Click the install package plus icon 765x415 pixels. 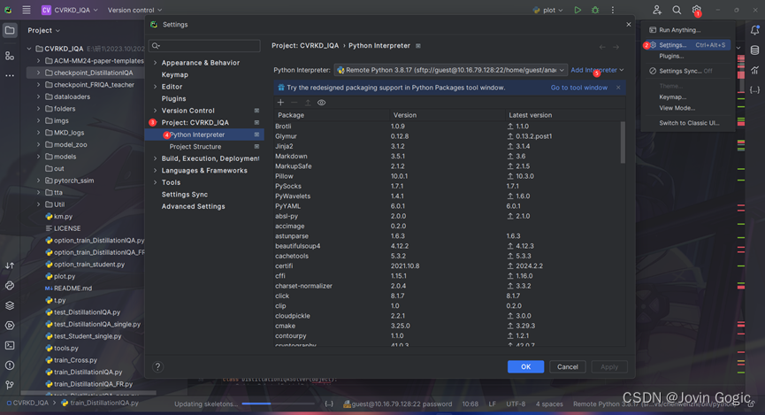[x=280, y=103]
